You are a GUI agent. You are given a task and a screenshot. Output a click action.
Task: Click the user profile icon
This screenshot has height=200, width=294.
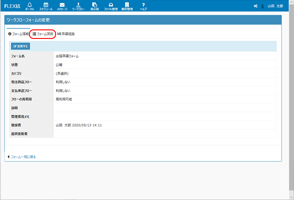coord(262,6)
